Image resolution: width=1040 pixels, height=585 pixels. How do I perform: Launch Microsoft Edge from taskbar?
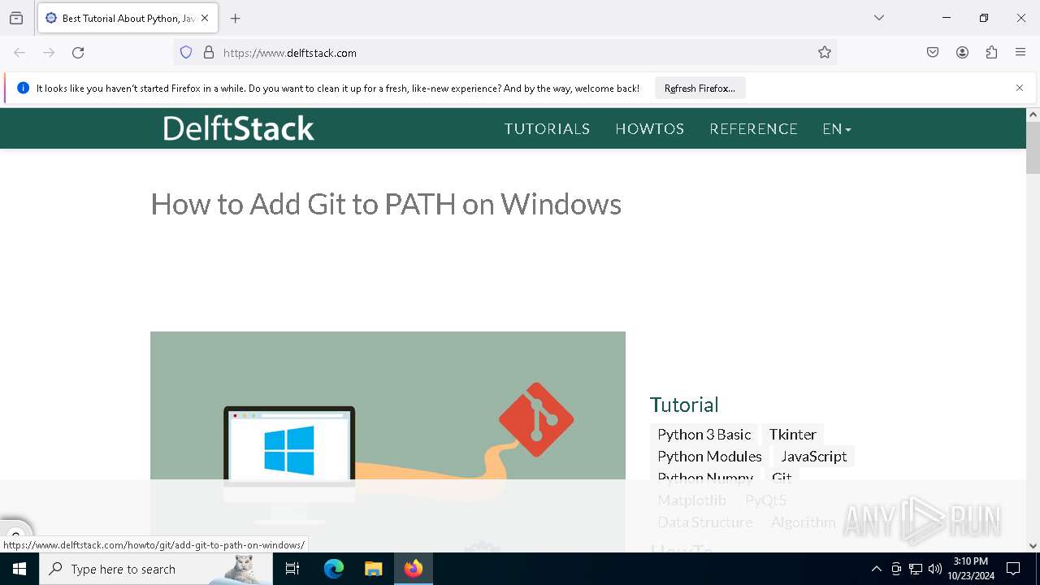tap(334, 569)
